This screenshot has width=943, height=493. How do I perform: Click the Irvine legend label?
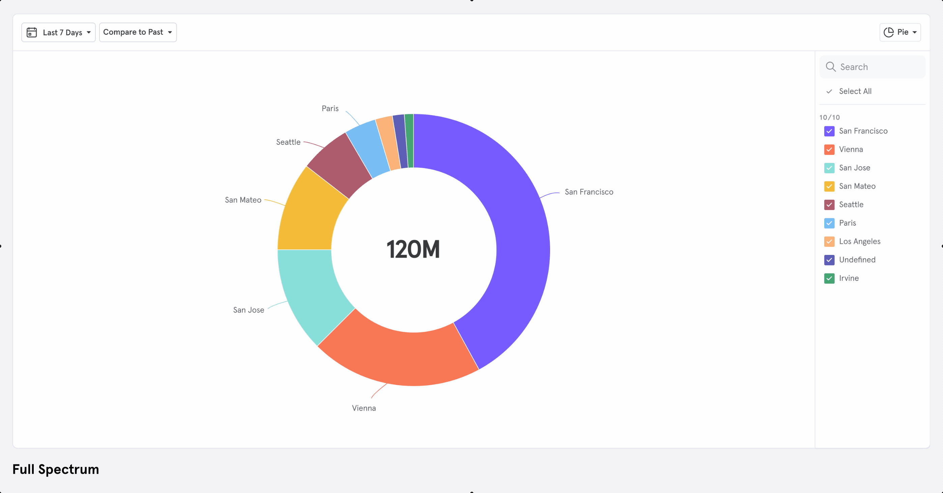(x=849, y=278)
